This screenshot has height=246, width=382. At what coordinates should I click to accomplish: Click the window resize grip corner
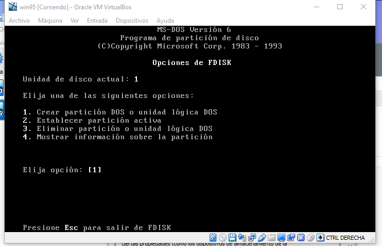click(x=372, y=240)
